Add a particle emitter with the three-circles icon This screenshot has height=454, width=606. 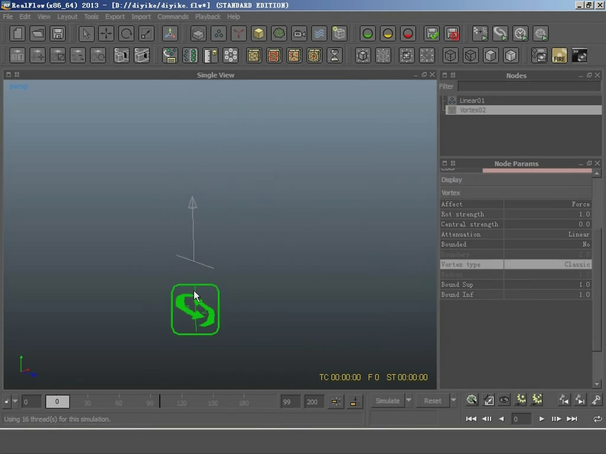(x=218, y=34)
